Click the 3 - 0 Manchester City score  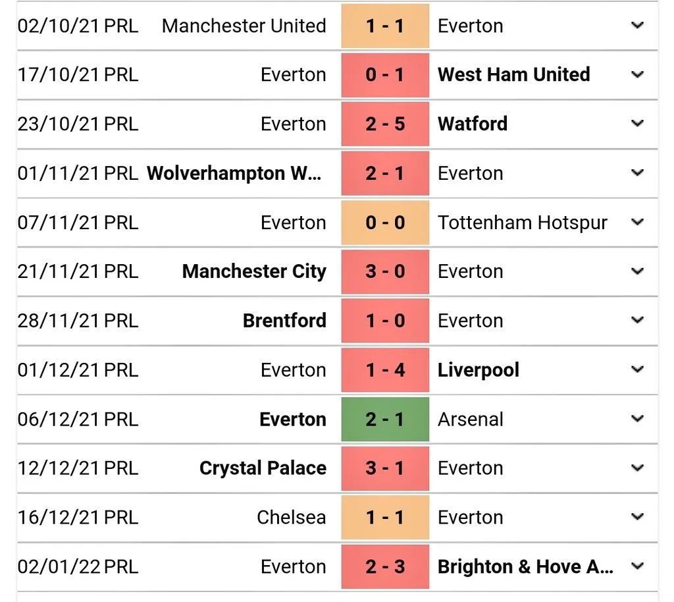pyautogui.click(x=385, y=271)
